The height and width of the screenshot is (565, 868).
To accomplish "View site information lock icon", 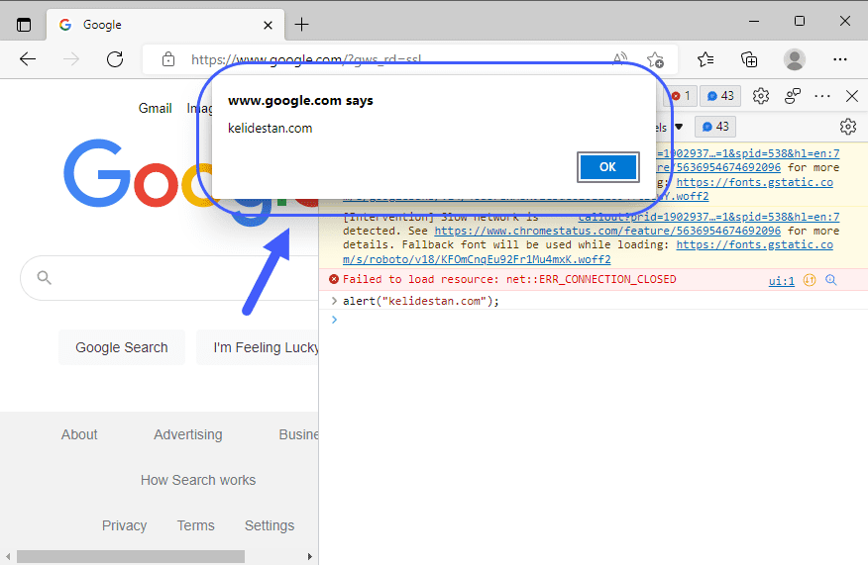I will coord(168,59).
